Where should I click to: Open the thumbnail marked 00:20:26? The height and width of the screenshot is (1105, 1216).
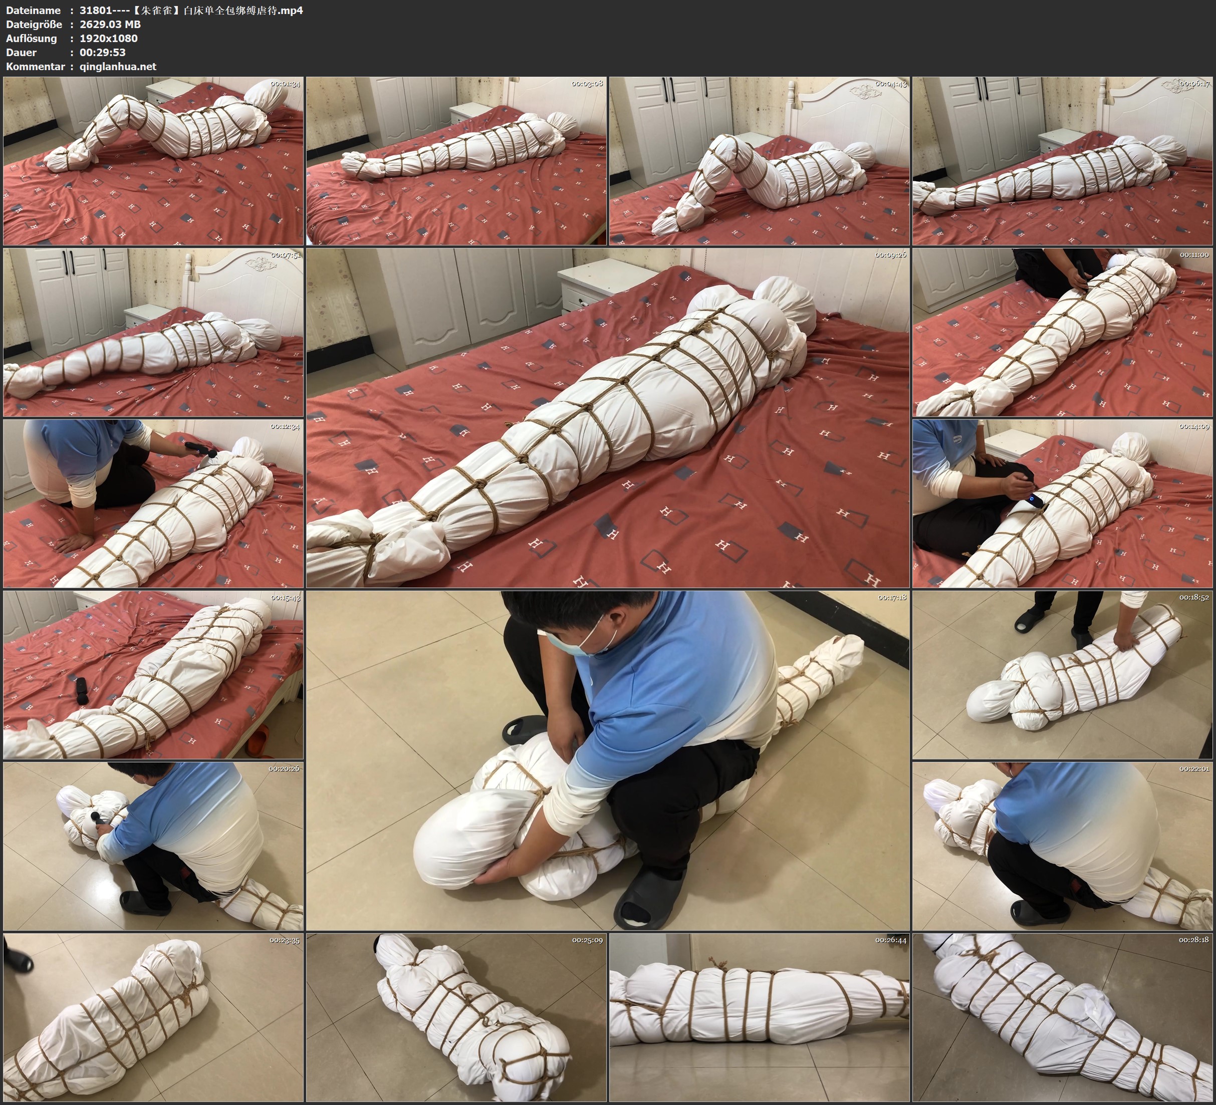coord(153,846)
